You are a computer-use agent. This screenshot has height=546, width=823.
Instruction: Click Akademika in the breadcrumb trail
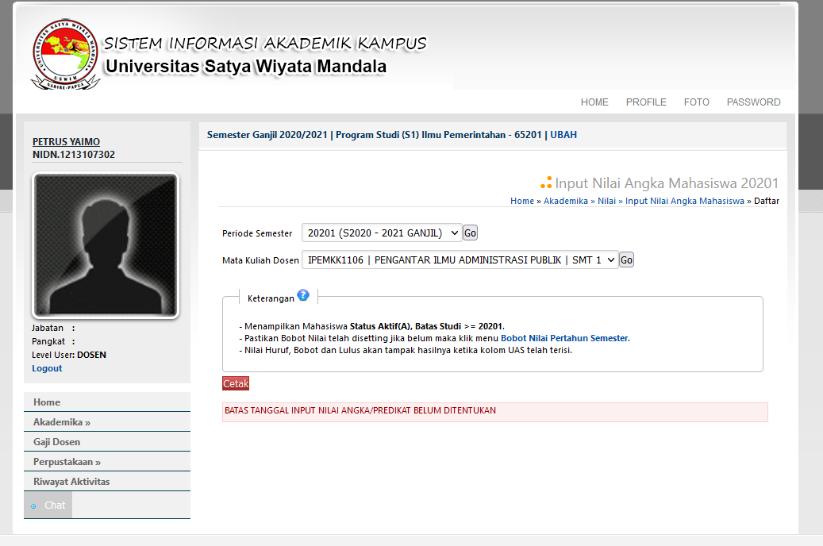point(566,202)
